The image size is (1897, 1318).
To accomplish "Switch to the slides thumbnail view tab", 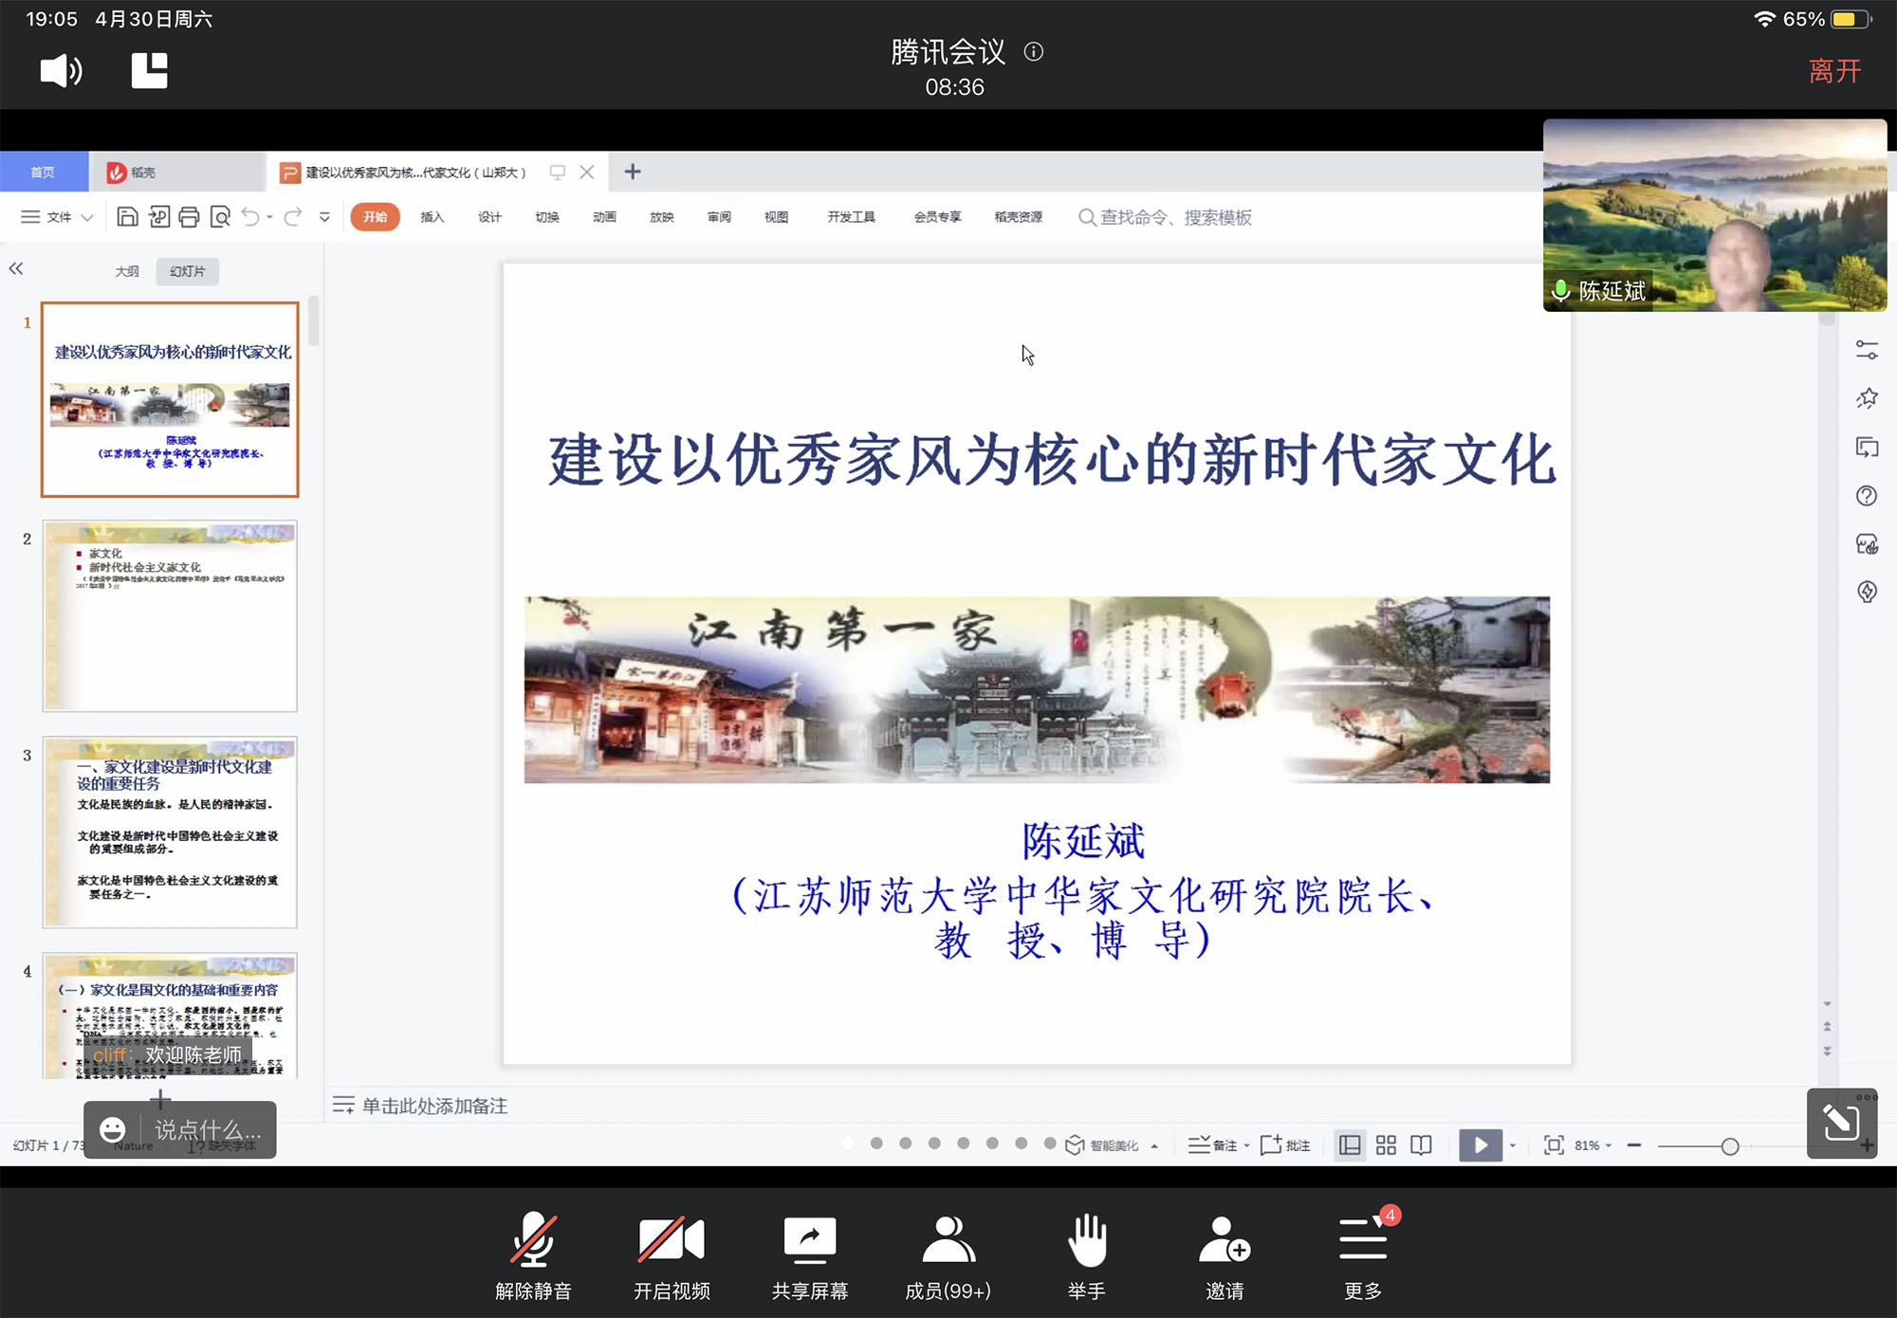I will 187,271.
